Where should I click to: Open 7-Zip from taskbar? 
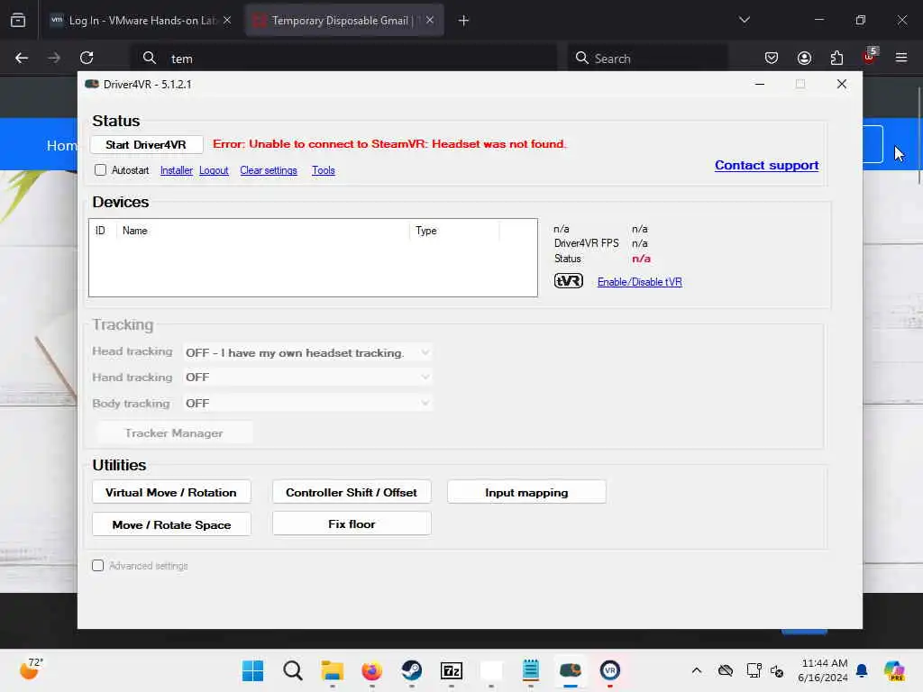coord(452,670)
